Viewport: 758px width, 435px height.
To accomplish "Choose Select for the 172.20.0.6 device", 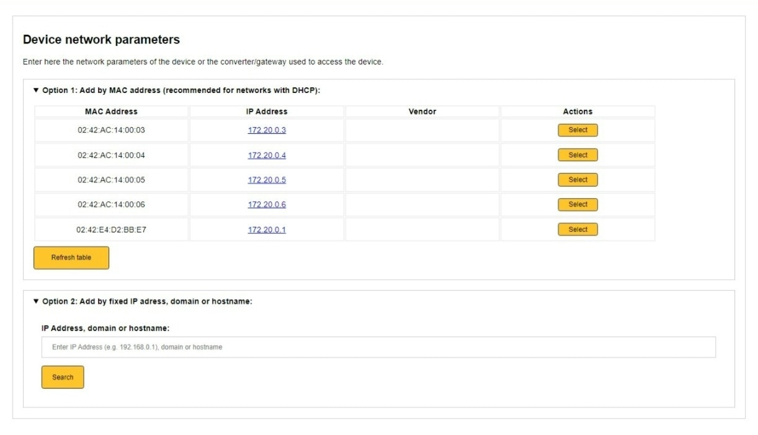I will click(577, 204).
